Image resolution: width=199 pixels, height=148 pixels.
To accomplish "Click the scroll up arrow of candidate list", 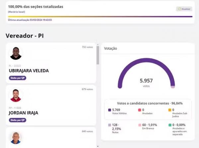I will click(98, 45).
